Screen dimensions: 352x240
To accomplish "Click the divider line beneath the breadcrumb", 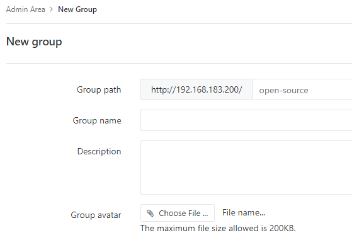I will click(x=179, y=23).
